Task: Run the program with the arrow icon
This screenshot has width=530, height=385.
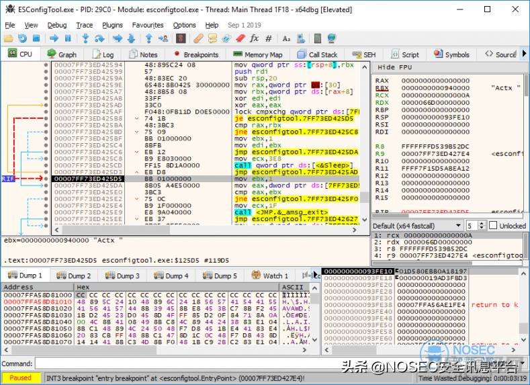Action: (54, 38)
